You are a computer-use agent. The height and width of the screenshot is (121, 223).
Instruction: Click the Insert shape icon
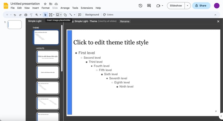point(65,15)
